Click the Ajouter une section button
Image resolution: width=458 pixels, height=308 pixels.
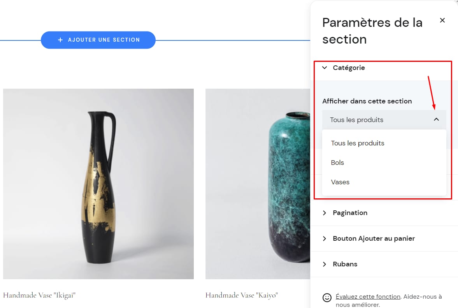tap(98, 40)
